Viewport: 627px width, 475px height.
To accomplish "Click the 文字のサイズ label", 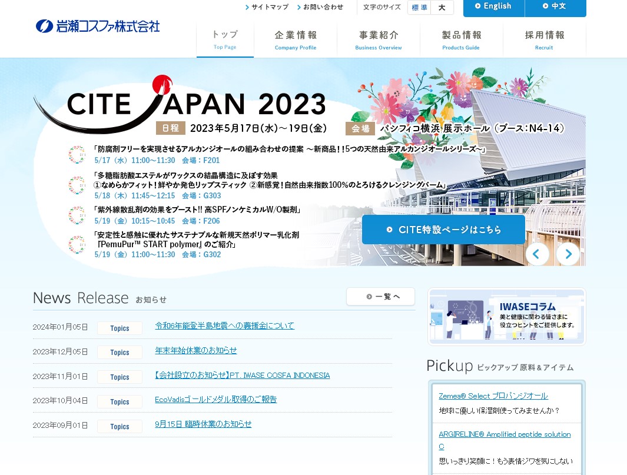I will tap(382, 7).
